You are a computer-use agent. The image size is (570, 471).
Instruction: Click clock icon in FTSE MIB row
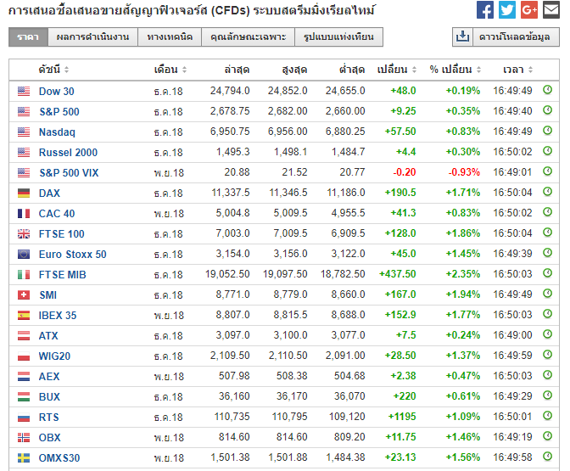click(547, 272)
